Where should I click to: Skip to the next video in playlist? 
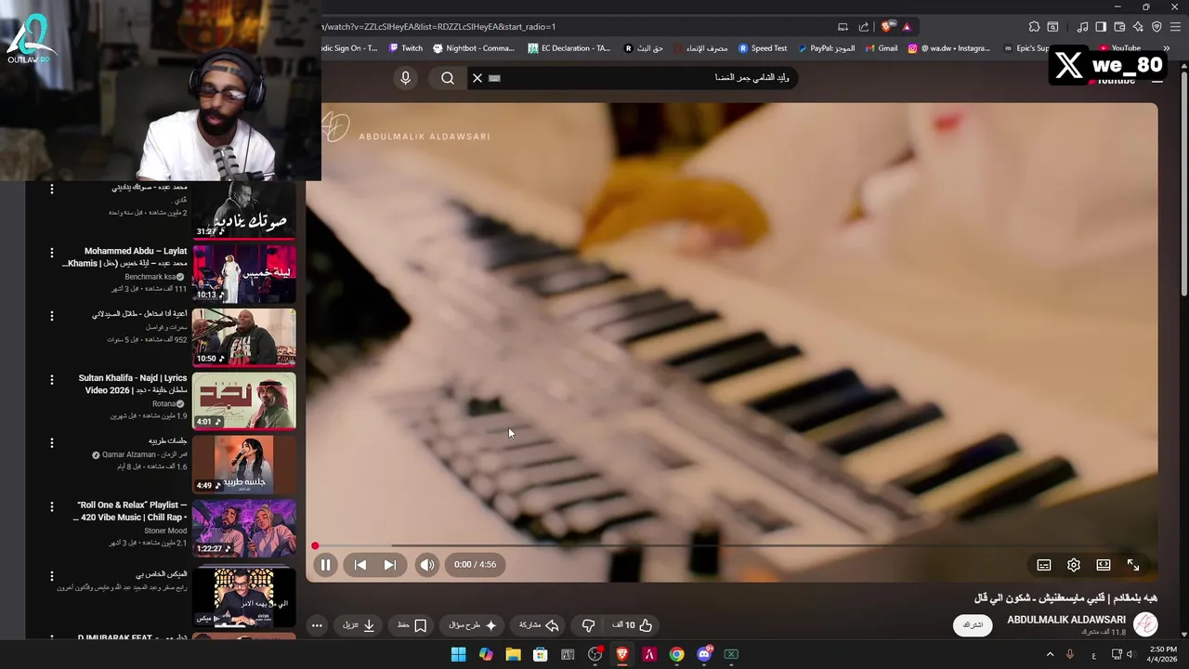(390, 564)
